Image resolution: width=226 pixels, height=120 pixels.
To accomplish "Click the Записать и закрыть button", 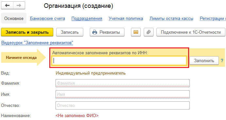I will (x=27, y=32).
